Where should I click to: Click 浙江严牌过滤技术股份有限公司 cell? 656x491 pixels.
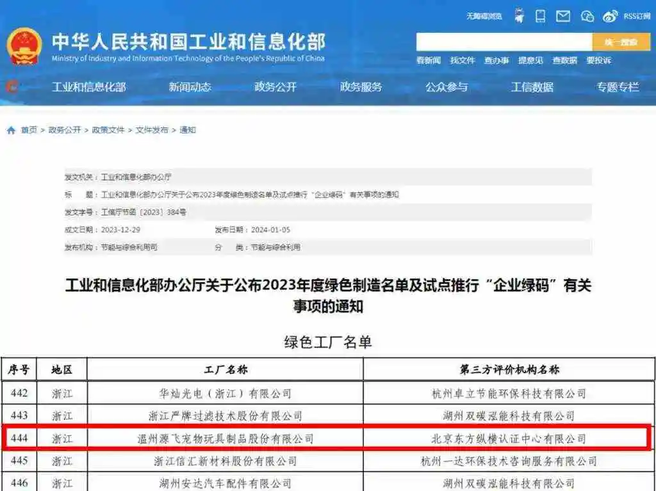(x=225, y=416)
